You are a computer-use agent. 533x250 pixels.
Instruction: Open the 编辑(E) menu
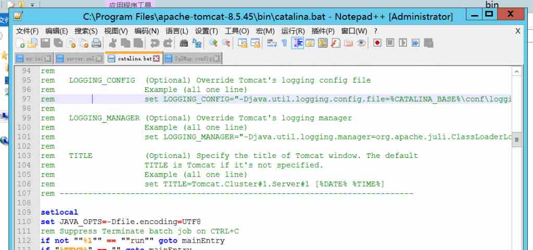[x=57, y=31]
